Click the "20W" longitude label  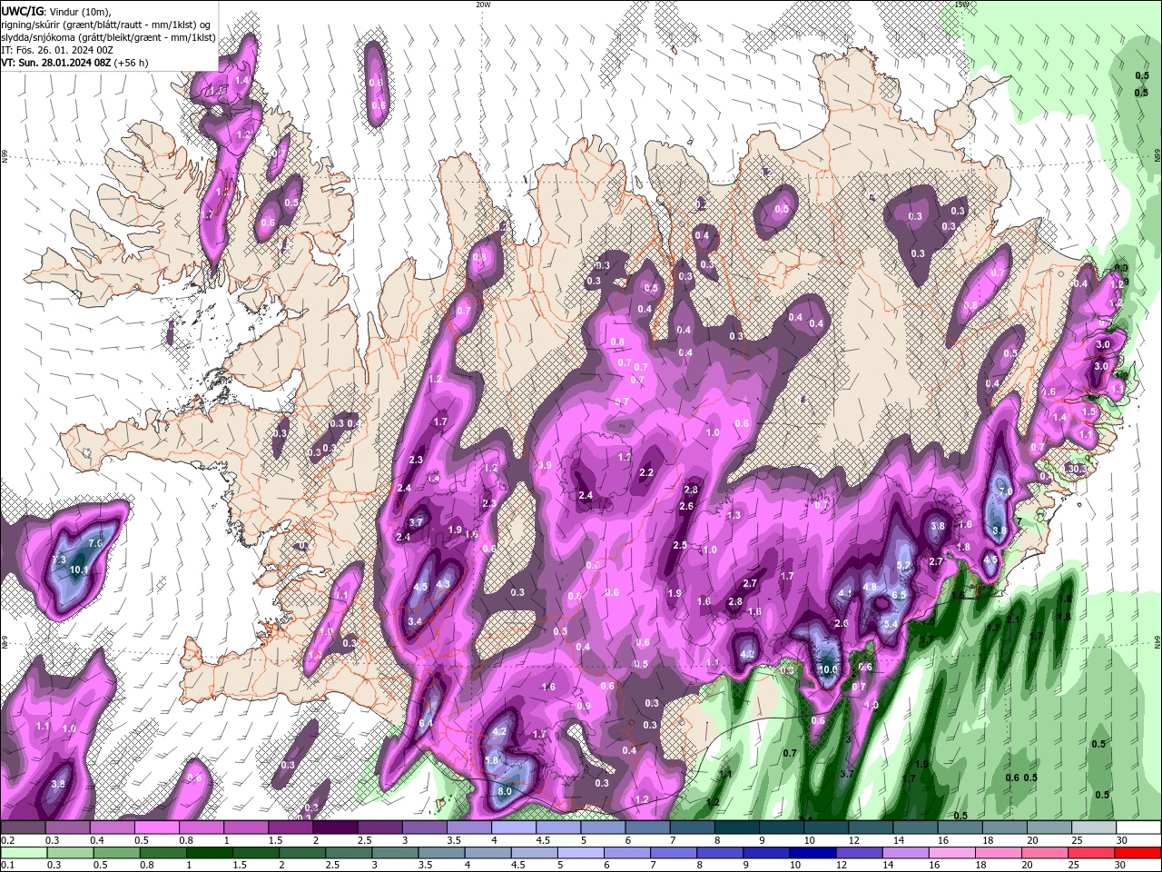pyautogui.click(x=483, y=5)
